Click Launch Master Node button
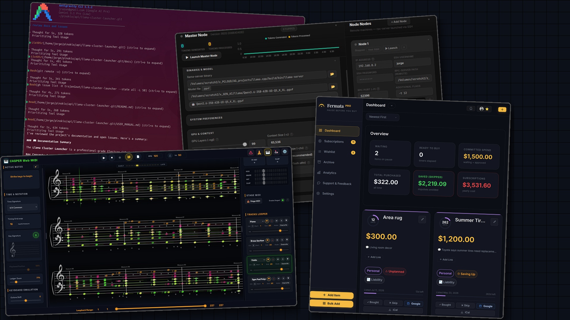This screenshot has width=570, height=320. (x=201, y=57)
